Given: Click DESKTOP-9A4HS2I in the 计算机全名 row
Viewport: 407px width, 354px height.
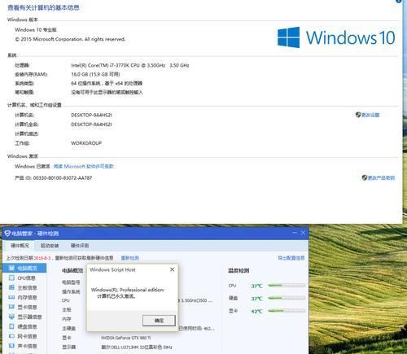Looking at the screenshot, I should [x=91, y=125].
